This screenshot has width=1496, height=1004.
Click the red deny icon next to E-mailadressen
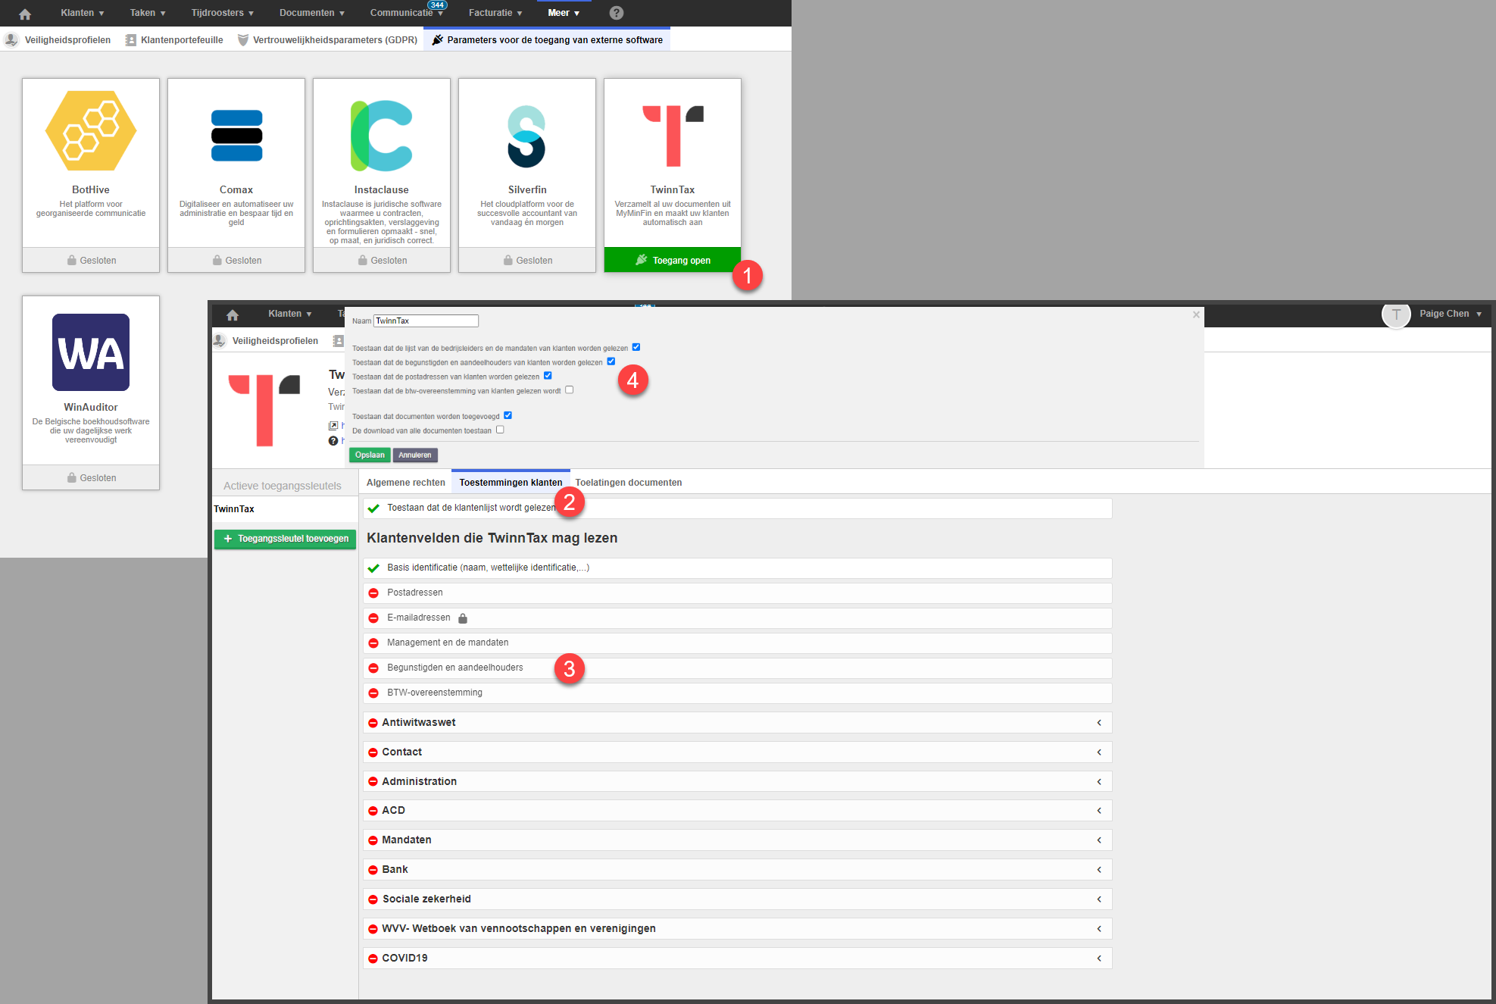click(x=373, y=618)
